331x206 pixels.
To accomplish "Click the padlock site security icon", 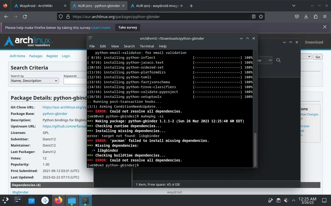I will click(68, 16).
